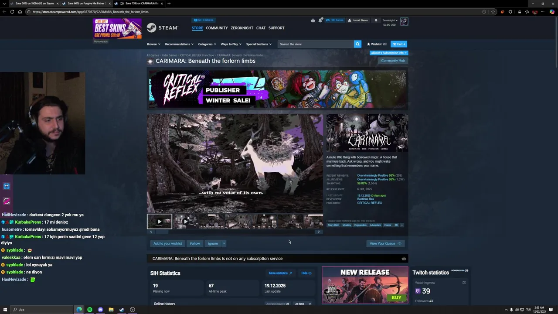This screenshot has width=558, height=314.
Task: Open publisher CRITICAL REFLEX link
Action: pyautogui.click(x=369, y=203)
